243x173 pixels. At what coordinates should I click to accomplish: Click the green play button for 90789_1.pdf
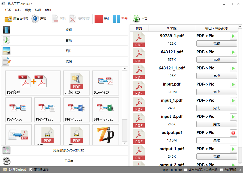233,36
